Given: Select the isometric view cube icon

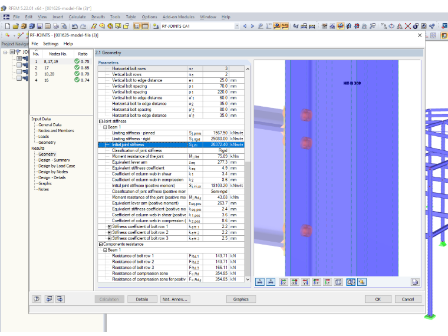Looking at the screenshot, I should 338,282.
